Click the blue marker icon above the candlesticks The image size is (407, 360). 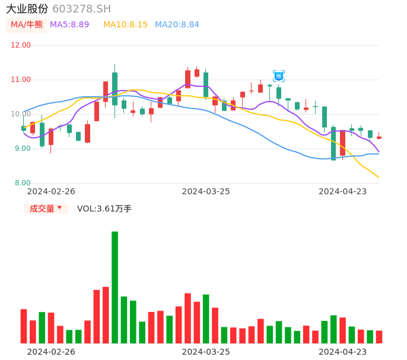pyautogui.click(x=279, y=76)
